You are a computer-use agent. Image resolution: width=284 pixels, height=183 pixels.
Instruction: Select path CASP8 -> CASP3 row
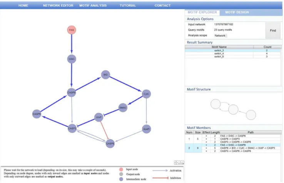[x=241, y=139]
